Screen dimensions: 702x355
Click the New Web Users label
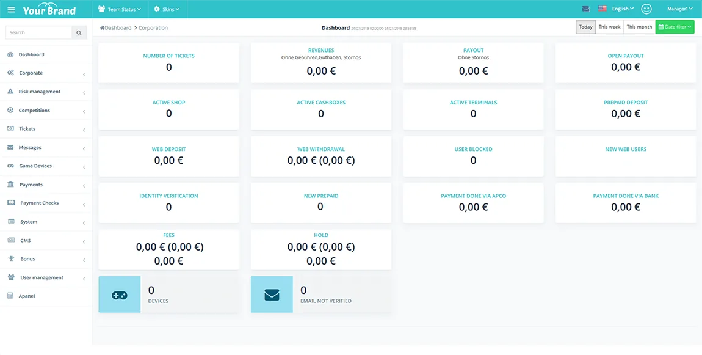626,149
